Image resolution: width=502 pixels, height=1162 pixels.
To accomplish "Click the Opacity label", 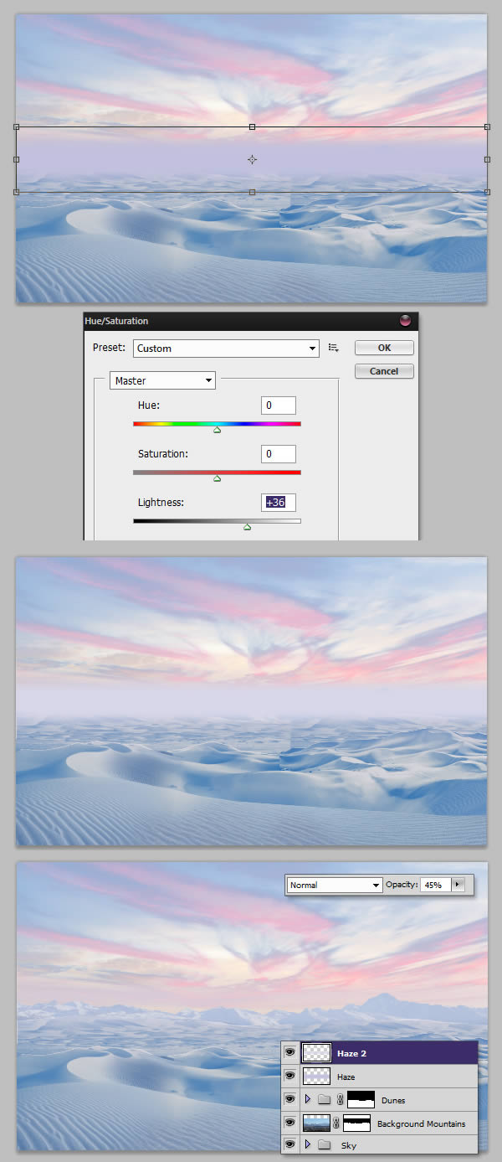I will pyautogui.click(x=400, y=885).
